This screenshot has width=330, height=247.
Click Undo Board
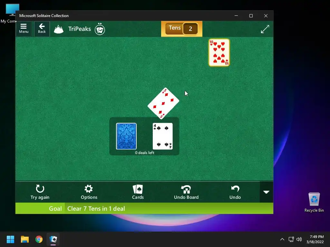tap(186, 192)
